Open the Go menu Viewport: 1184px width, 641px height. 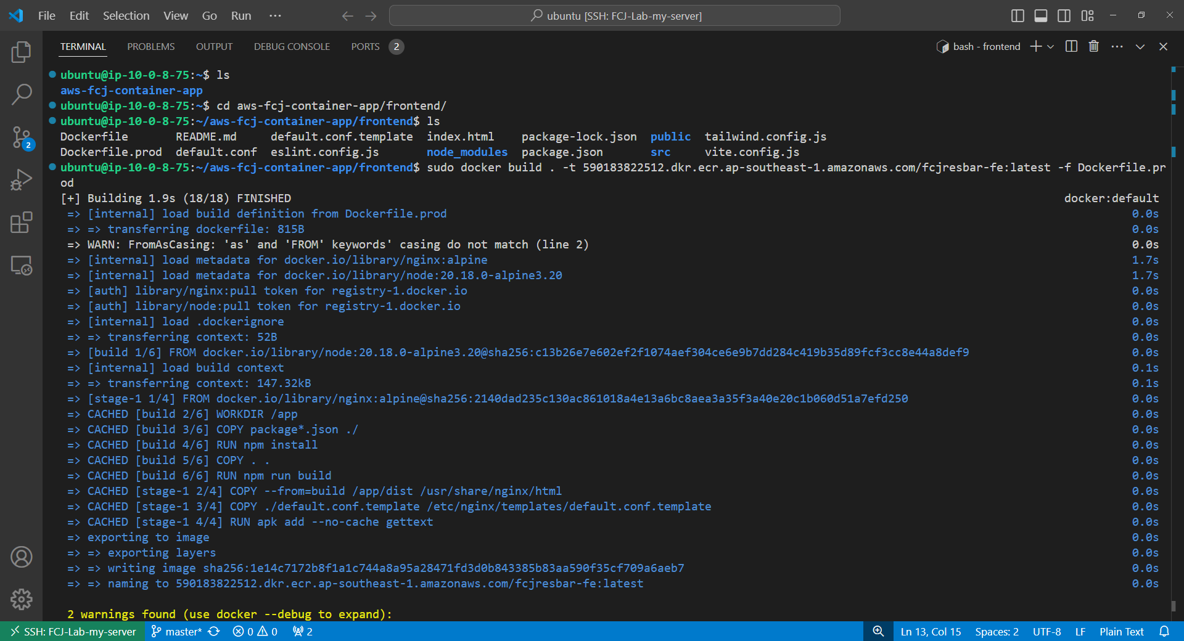[x=210, y=16]
